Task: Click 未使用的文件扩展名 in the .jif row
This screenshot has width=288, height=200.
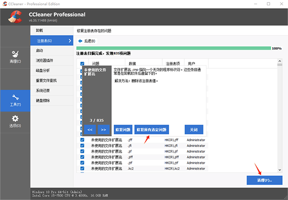Action: point(106,151)
